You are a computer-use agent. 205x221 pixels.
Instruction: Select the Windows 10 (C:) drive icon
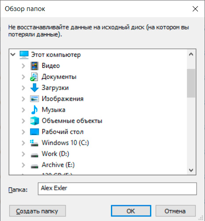(x=34, y=143)
